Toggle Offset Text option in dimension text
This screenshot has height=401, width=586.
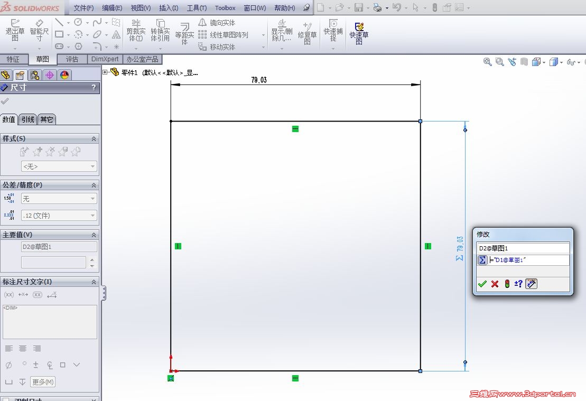[x=52, y=295]
